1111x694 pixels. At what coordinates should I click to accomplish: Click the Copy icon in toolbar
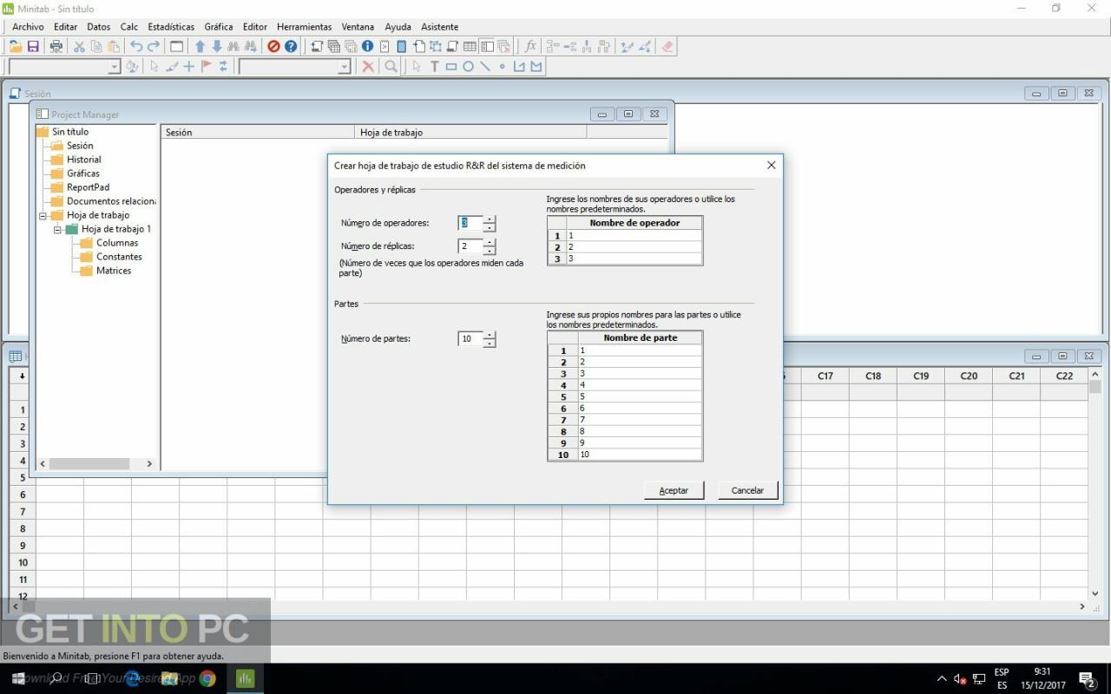click(x=96, y=47)
